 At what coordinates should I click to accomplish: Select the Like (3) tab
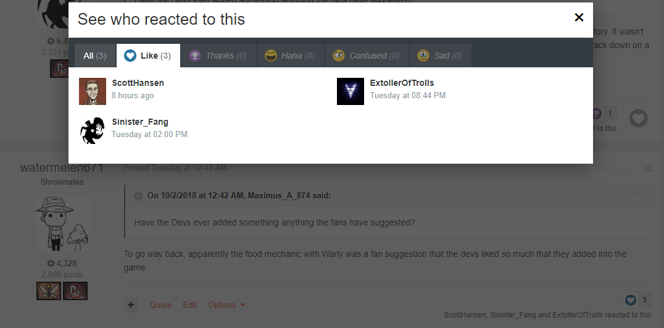coord(148,56)
